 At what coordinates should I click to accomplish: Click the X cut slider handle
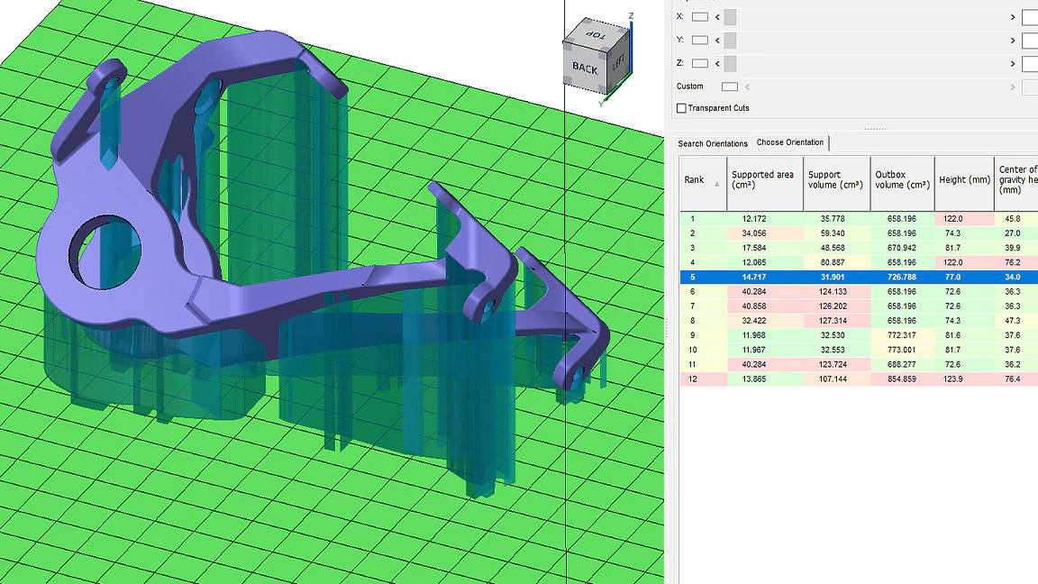[x=730, y=17]
